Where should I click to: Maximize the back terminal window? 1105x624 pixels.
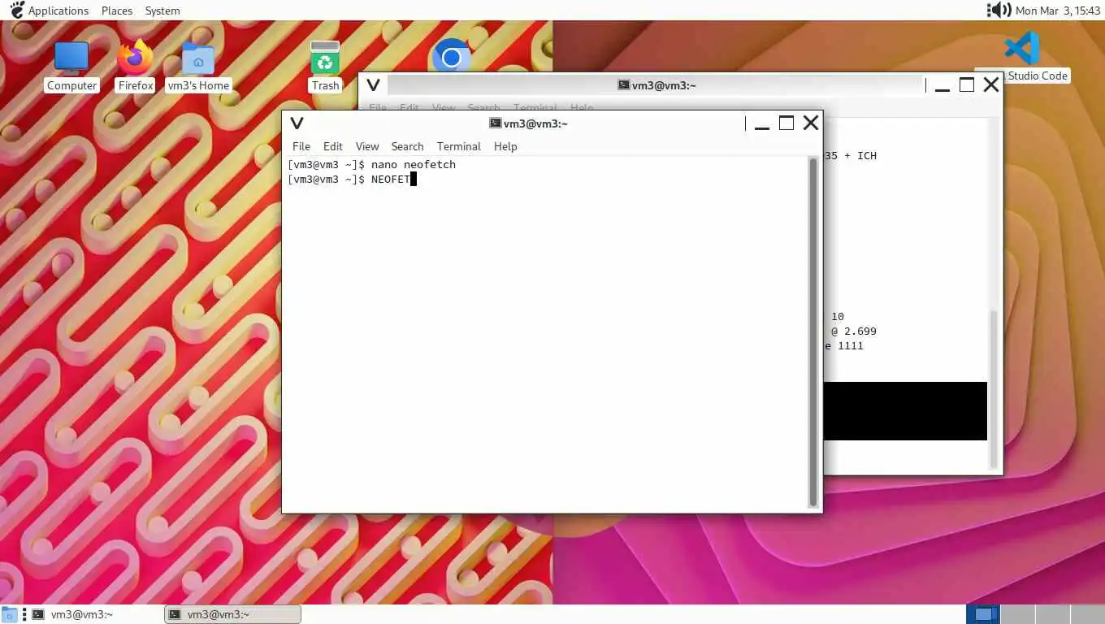coord(967,84)
